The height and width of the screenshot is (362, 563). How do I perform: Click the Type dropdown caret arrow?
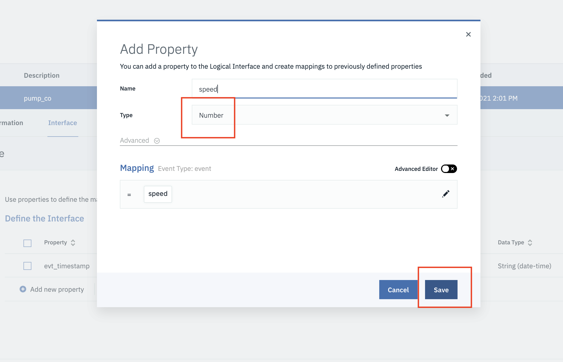[447, 116]
